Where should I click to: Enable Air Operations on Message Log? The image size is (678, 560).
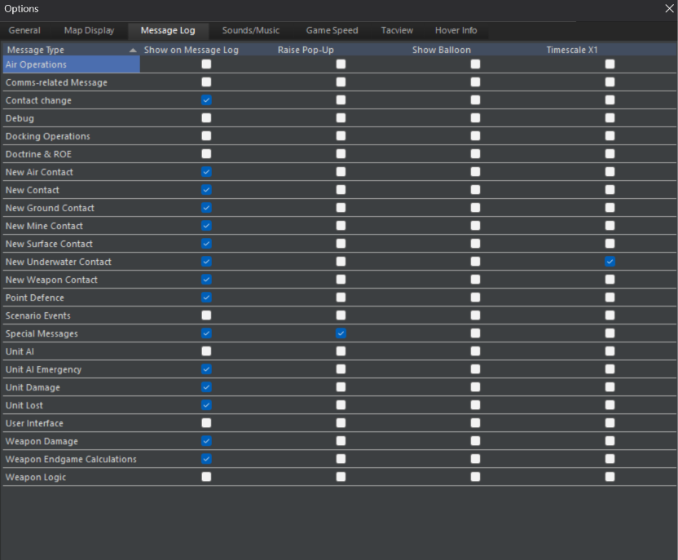coord(206,64)
